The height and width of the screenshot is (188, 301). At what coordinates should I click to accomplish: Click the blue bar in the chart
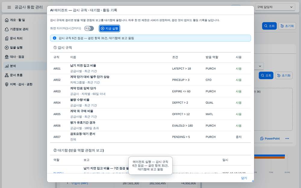(x=269, y=156)
